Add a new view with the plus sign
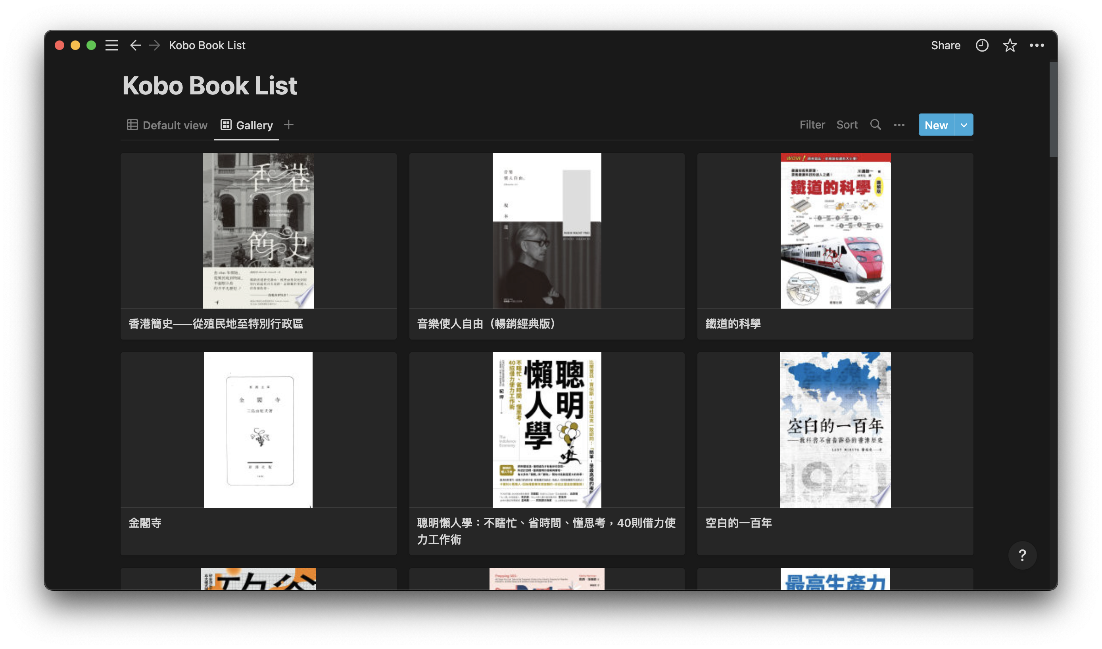Viewport: 1102px width, 649px height. pos(289,125)
